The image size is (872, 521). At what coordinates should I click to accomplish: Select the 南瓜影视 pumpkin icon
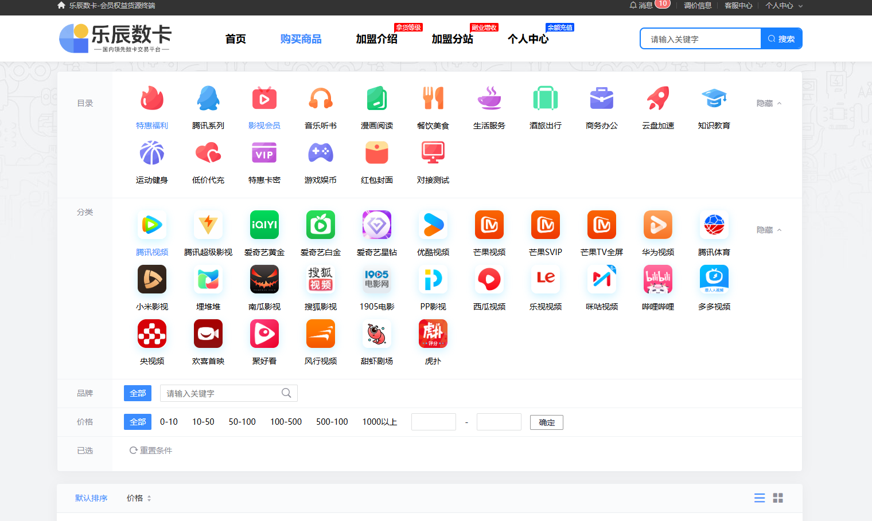[264, 280]
